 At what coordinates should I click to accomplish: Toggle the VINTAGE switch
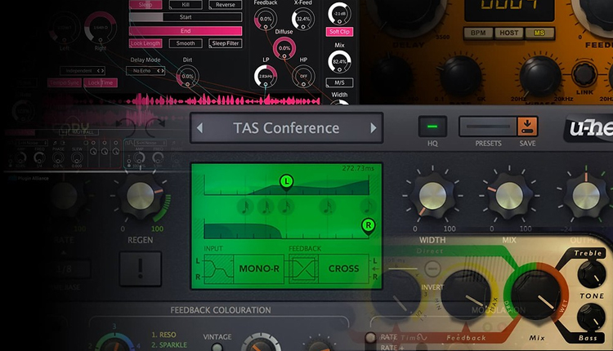tap(217, 347)
